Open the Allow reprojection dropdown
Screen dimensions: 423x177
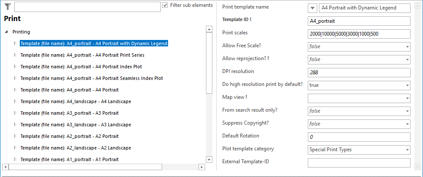click(407, 59)
